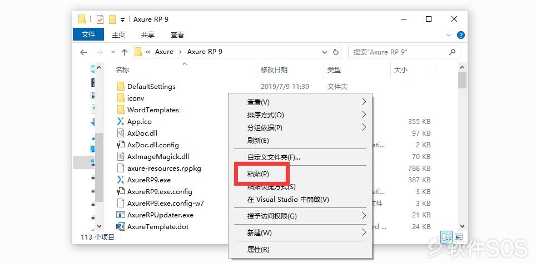Switch to the 共享 ribbon tab
The height and width of the screenshot is (263, 536).
pos(148,34)
